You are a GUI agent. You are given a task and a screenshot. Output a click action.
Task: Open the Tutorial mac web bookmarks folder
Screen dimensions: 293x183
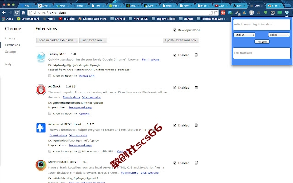[x=210, y=19]
